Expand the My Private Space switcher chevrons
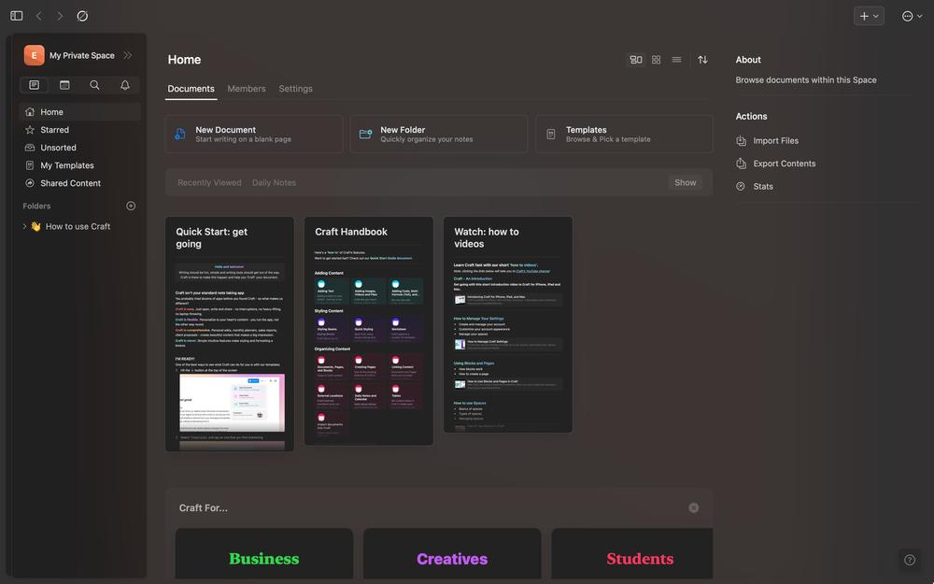Viewport: 934px width, 584px height. pyautogui.click(x=127, y=55)
